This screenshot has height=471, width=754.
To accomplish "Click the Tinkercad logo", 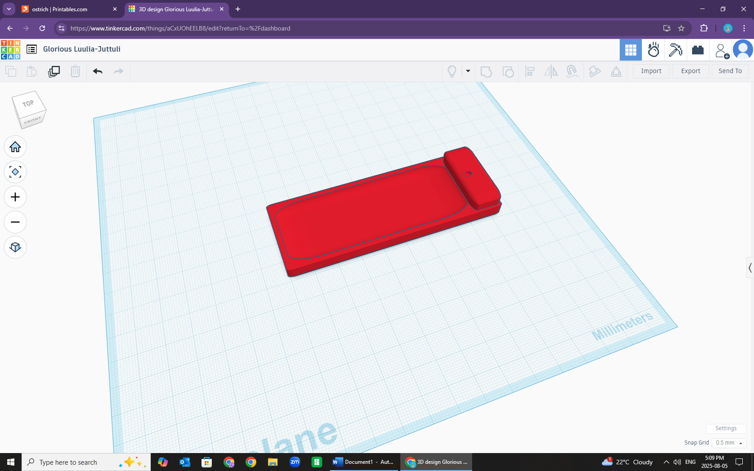I will point(10,49).
